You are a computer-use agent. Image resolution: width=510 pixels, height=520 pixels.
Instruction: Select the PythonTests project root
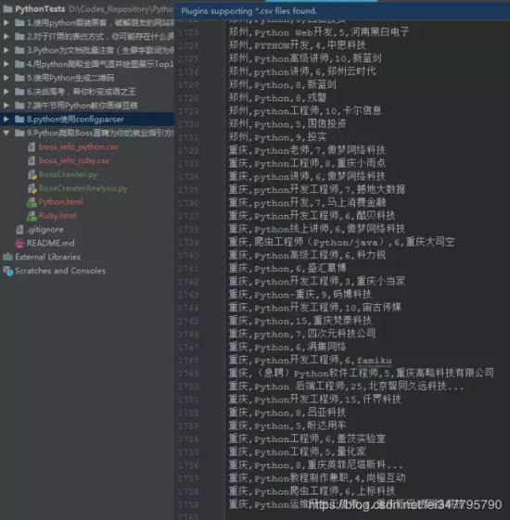point(40,9)
